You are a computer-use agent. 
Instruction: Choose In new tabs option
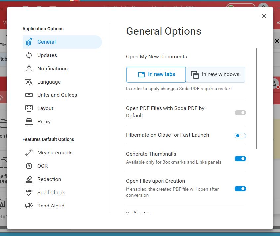coord(156,75)
